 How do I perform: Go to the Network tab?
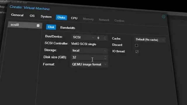point(104,20)
